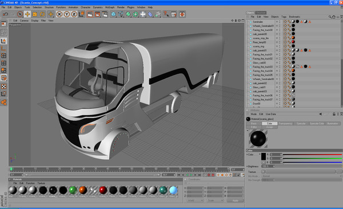The image size is (343, 209).
Task: Open the array modeling objects icon
Action: [x=135, y=14]
